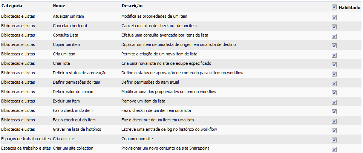
Task: Click the Descrição column header
Action: (x=132, y=6)
